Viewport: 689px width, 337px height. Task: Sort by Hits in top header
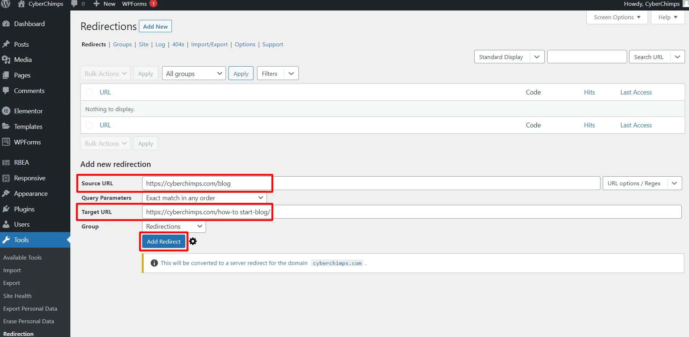tap(589, 92)
